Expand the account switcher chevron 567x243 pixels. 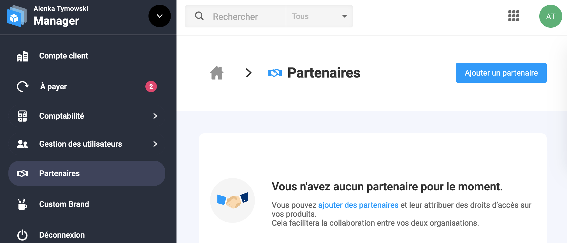click(x=159, y=16)
